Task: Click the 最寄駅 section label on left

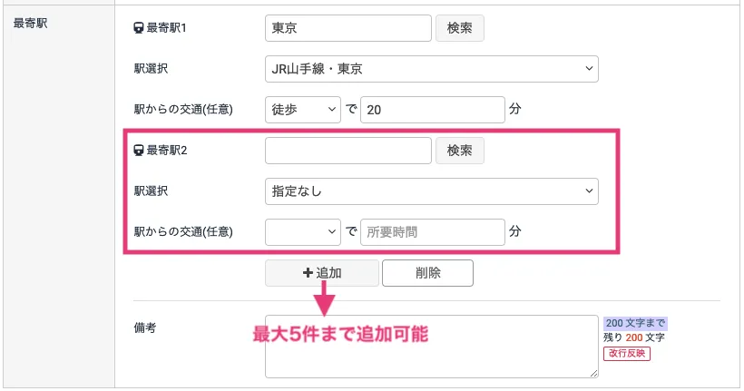Action: pyautogui.click(x=30, y=22)
